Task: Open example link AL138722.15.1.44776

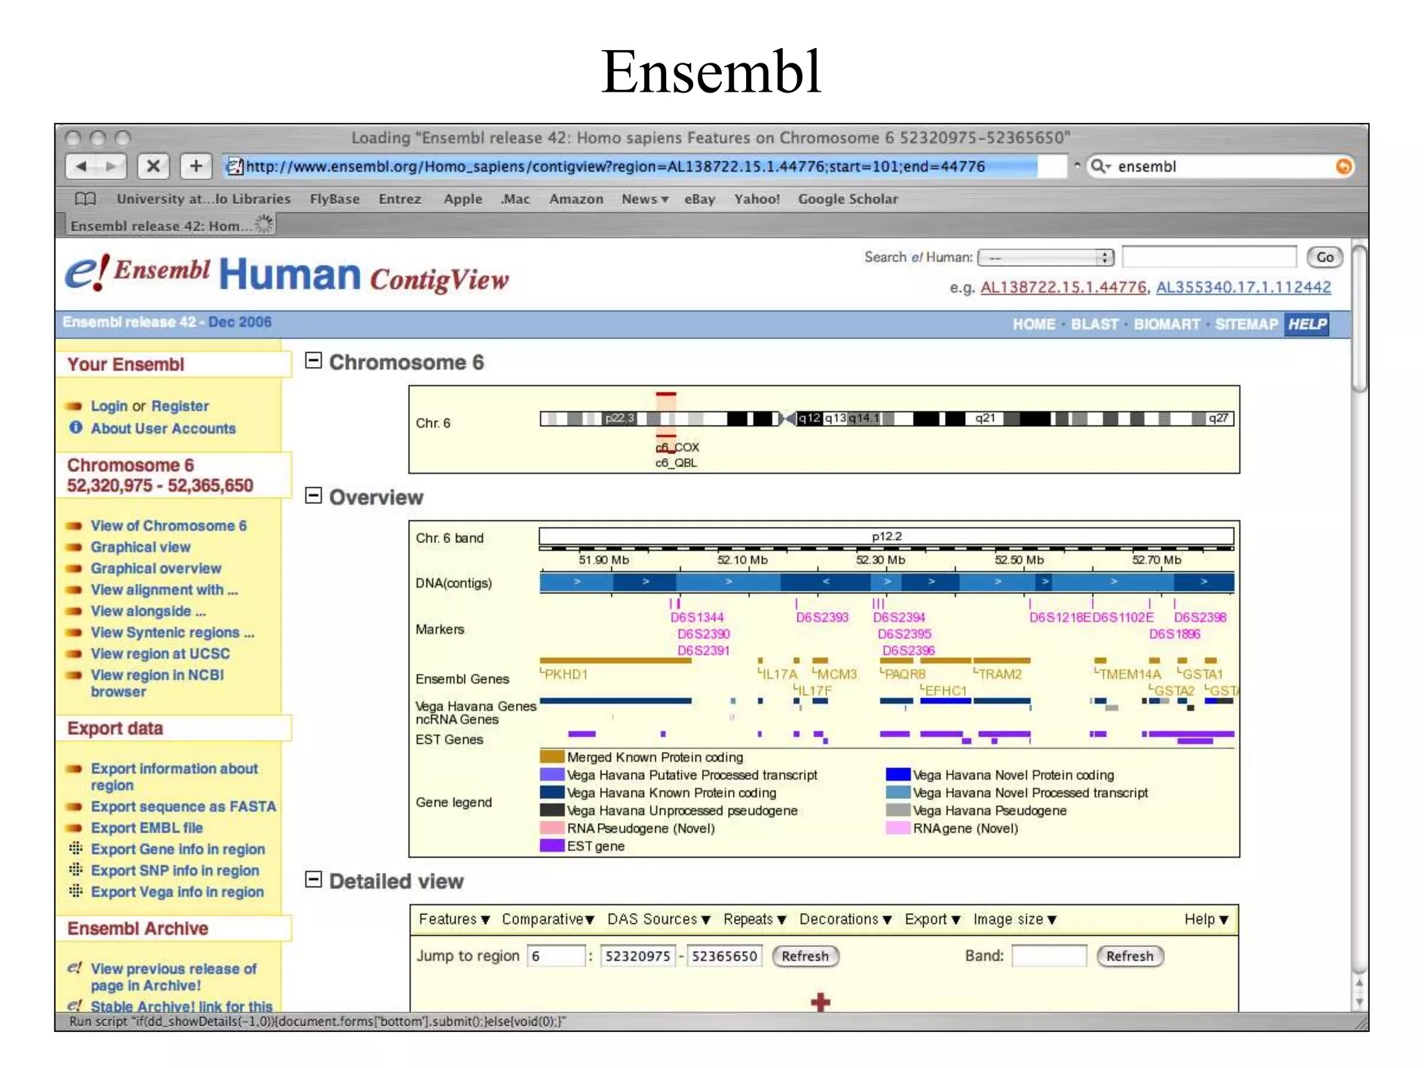Action: (x=1064, y=287)
